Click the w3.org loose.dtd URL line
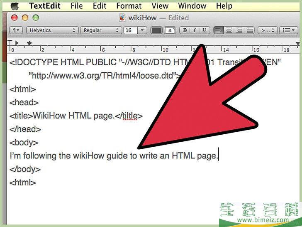The width and height of the screenshot is (302, 227). point(105,76)
